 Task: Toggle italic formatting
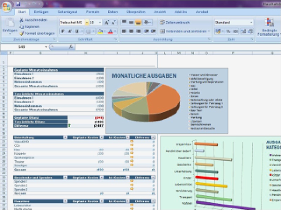[x=70, y=31]
